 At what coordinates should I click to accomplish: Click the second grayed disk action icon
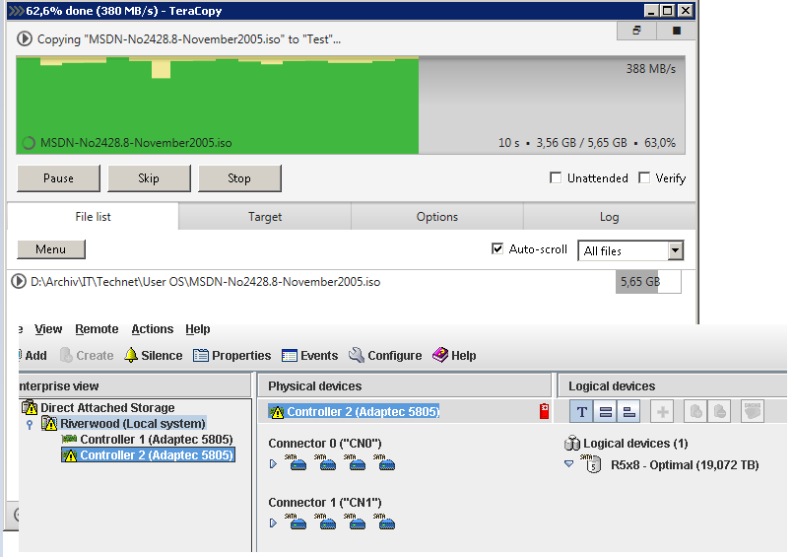pyautogui.click(x=720, y=411)
